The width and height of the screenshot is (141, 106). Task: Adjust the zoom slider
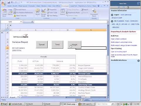click(x=99, y=100)
